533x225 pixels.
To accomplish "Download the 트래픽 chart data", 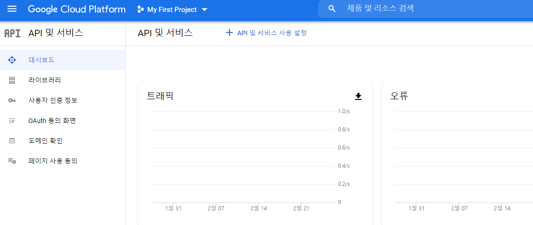I will [x=358, y=96].
